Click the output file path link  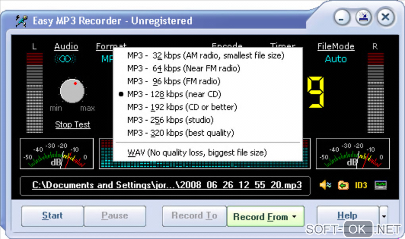(167, 185)
